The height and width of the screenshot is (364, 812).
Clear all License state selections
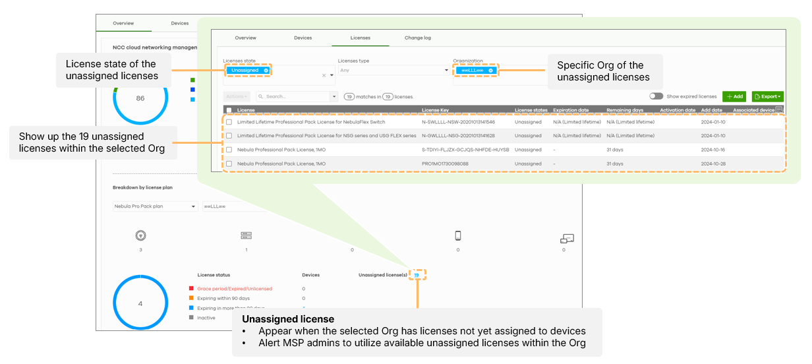(324, 75)
